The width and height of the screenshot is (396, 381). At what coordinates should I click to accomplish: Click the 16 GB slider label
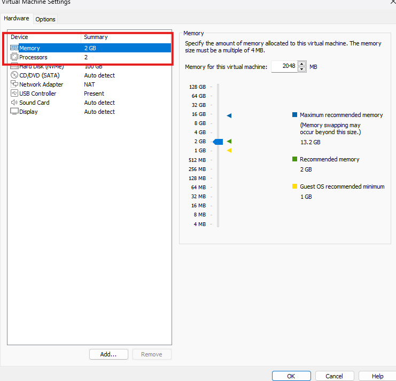[198, 114]
